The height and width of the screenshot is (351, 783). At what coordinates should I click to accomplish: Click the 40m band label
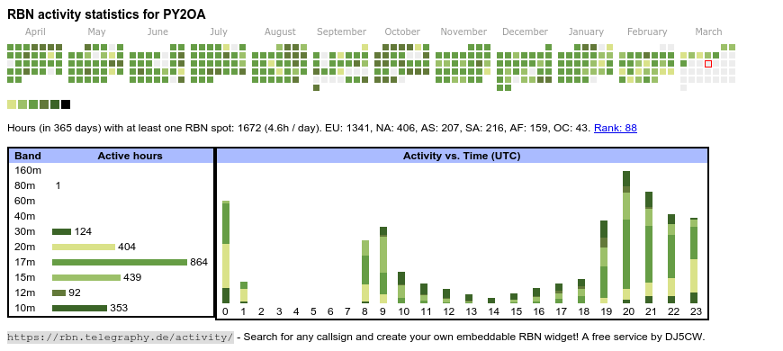coord(25,216)
